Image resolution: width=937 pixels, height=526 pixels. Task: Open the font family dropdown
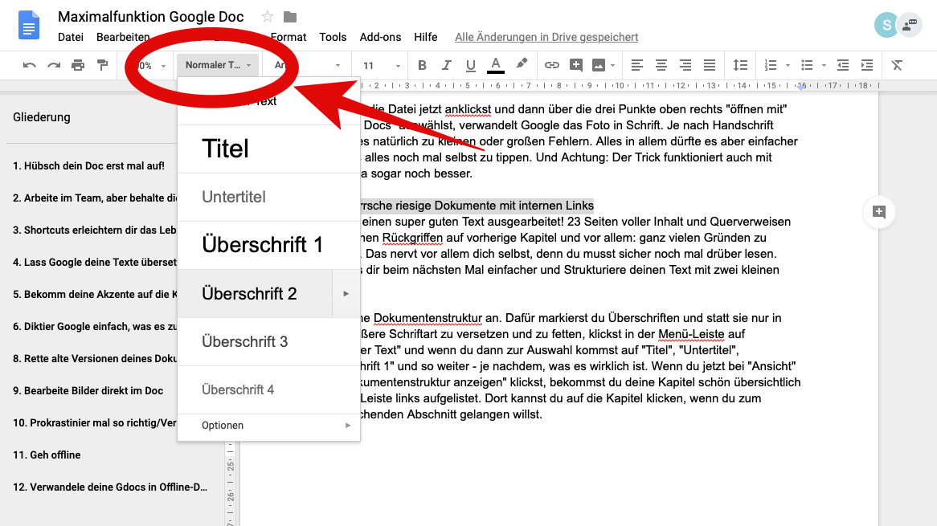(307, 65)
